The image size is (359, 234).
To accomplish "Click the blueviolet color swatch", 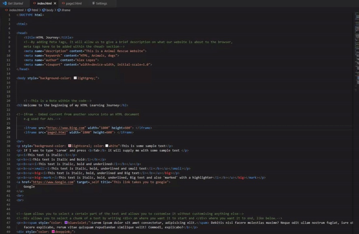I will (x=66, y=223).
